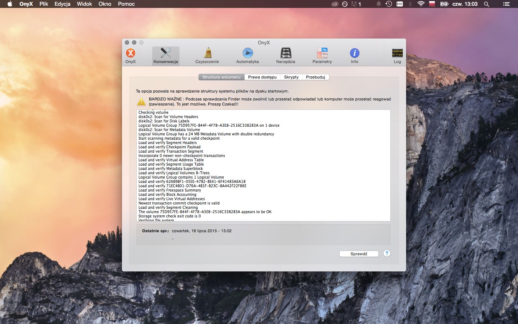Switch to the Prawa dostępu tab
This screenshot has height=324, width=518.
click(262, 77)
